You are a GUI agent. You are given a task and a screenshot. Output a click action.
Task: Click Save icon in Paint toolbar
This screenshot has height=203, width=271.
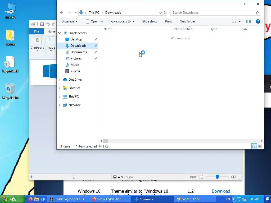point(42,24)
